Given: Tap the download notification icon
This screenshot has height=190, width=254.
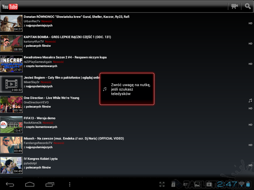Looking at the screenshot, I should [209, 184].
